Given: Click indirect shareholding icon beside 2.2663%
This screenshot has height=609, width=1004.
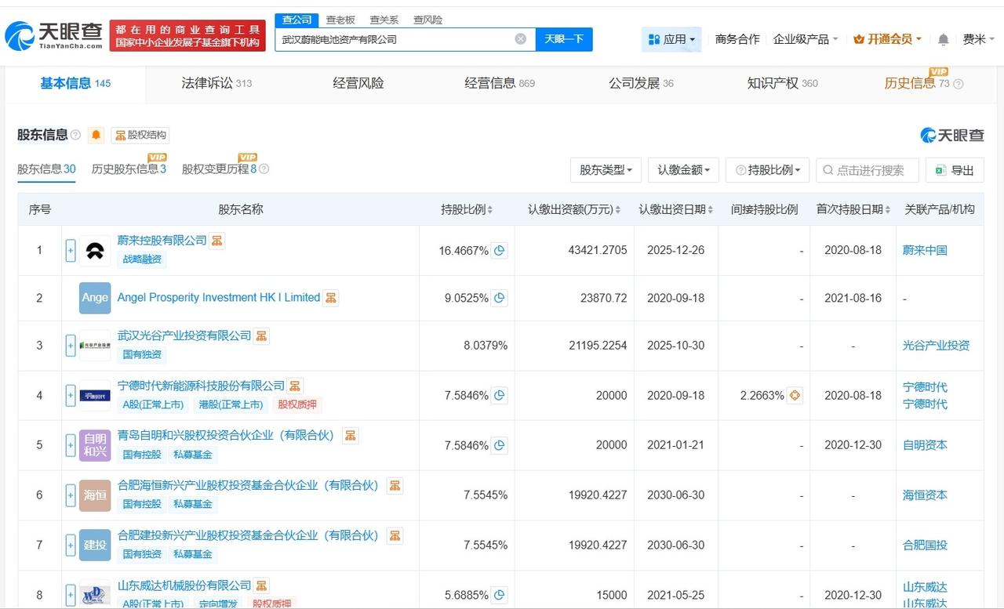Looking at the screenshot, I should click(x=795, y=396).
